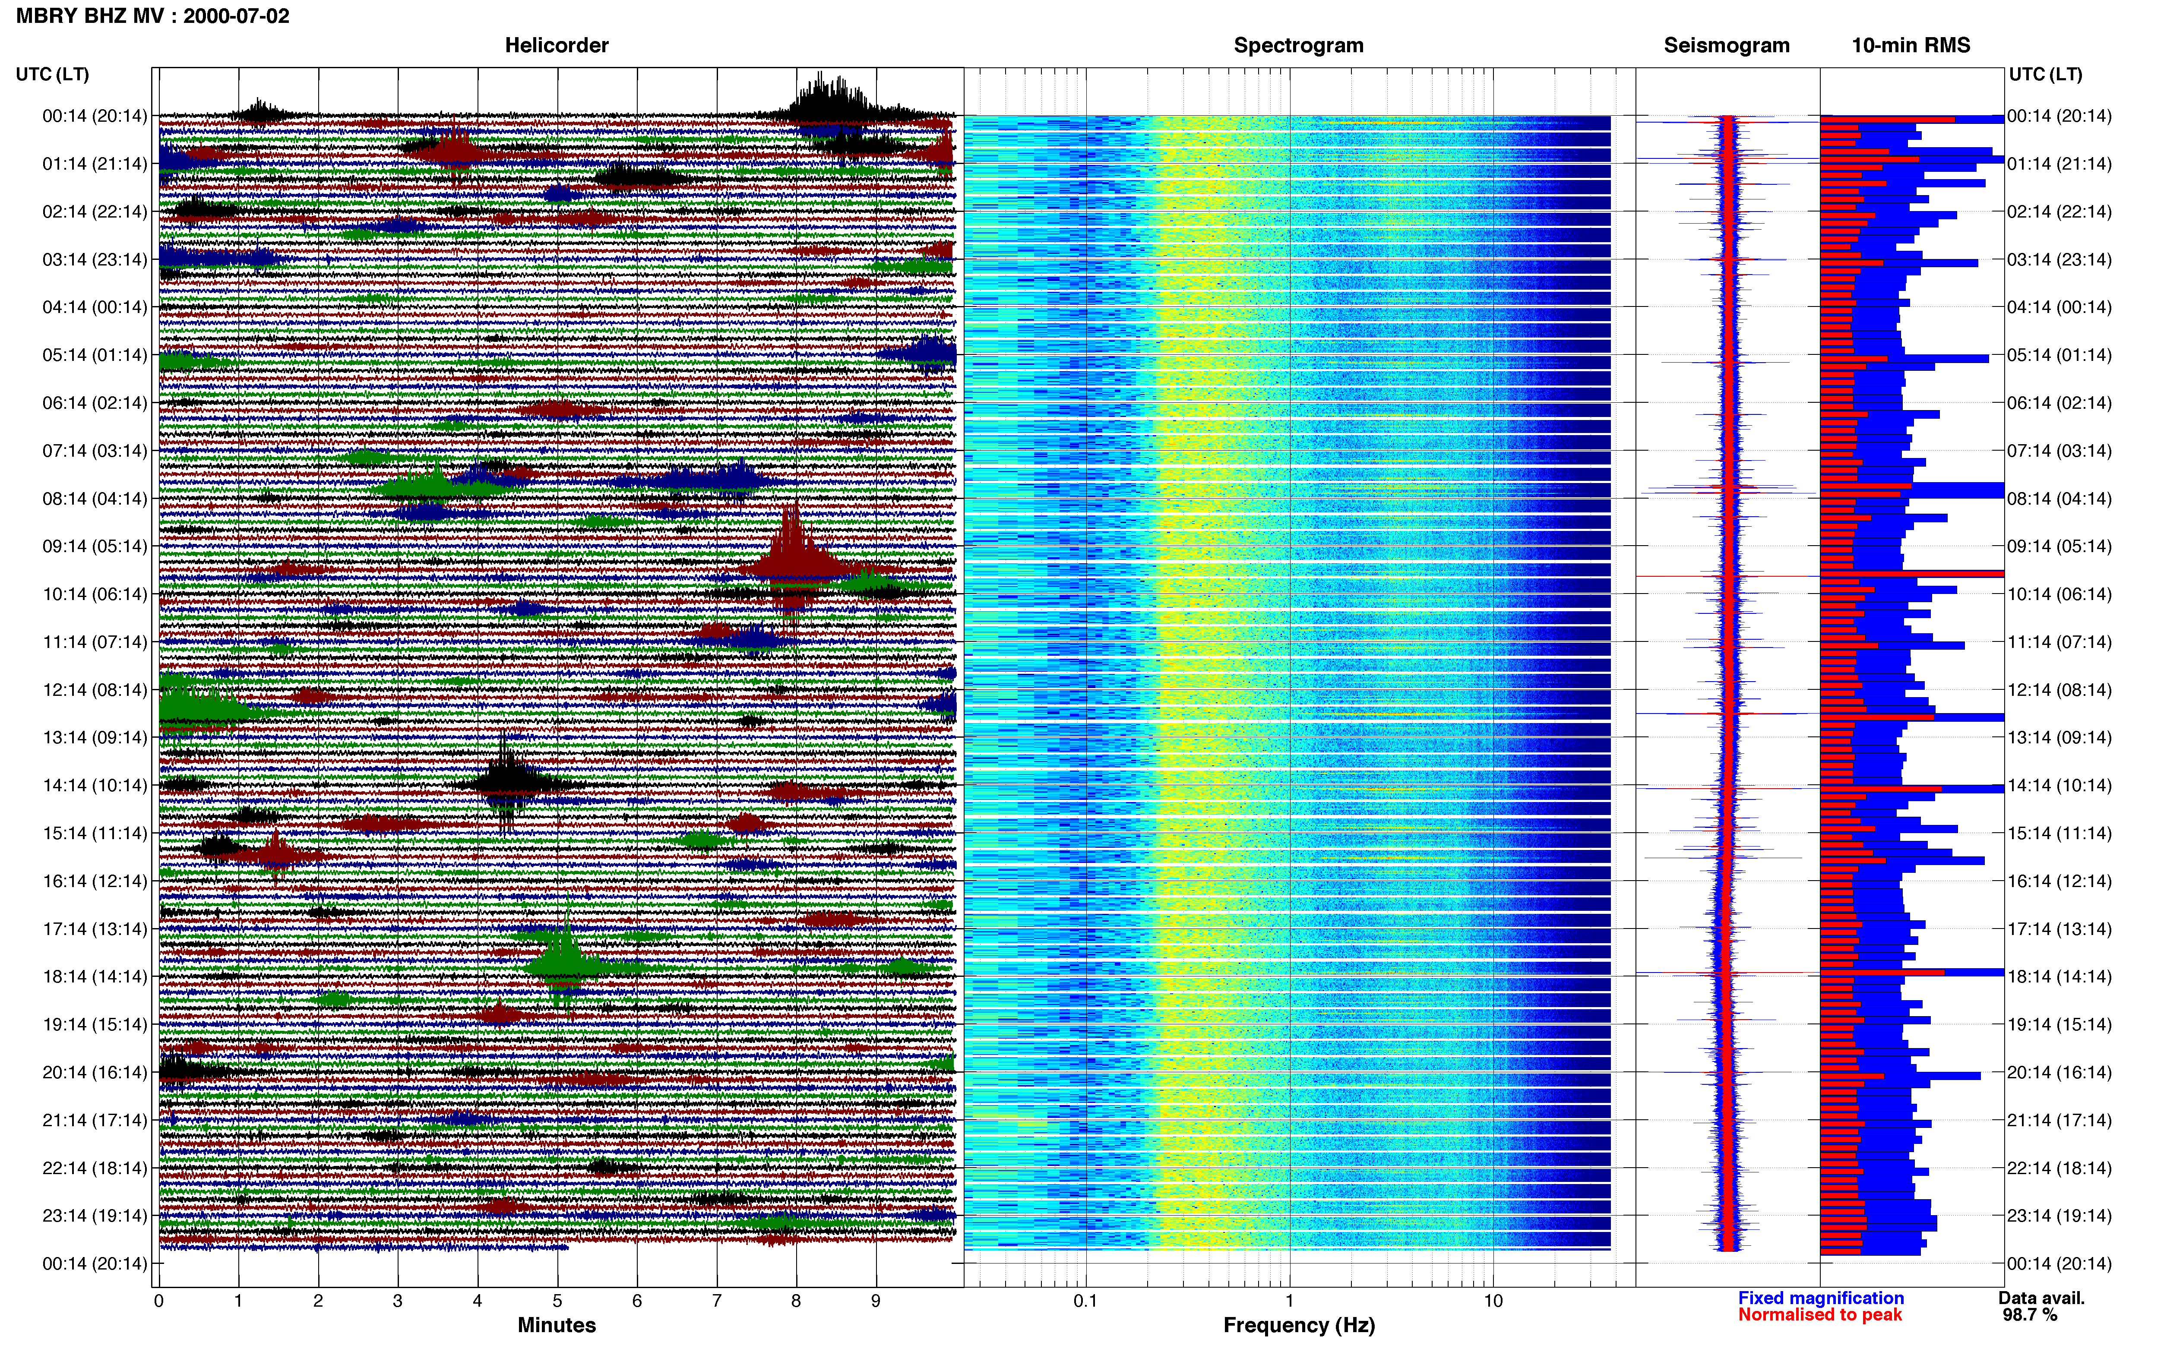
Task: Click the right-axis label "20:14 (16:14)"
Action: point(2059,1072)
